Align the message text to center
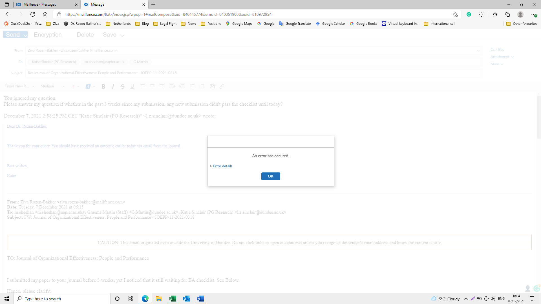 [x=152, y=86]
